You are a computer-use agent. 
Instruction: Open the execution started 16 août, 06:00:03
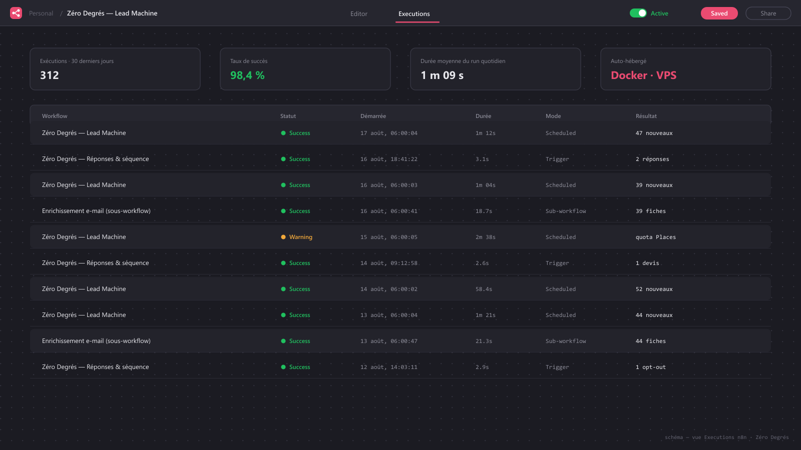click(x=400, y=185)
